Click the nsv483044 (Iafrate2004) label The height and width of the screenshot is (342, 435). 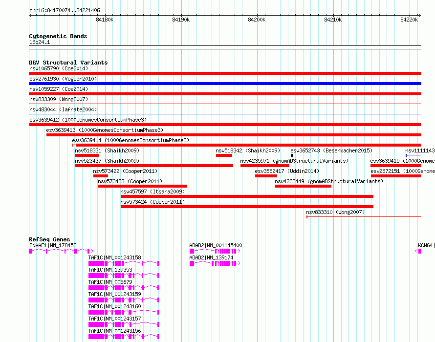63,109
